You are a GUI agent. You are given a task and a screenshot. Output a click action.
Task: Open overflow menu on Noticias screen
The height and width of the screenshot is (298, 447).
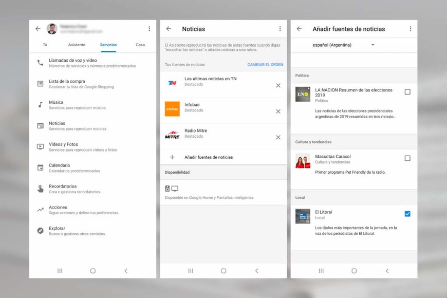[280, 29]
